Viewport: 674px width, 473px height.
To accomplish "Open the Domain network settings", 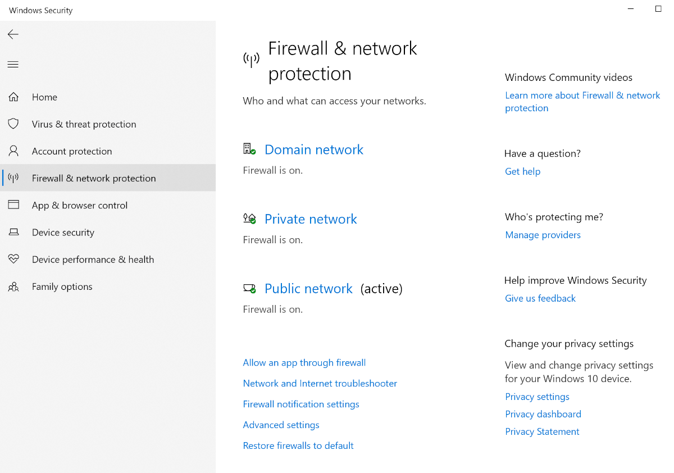I will 314,149.
